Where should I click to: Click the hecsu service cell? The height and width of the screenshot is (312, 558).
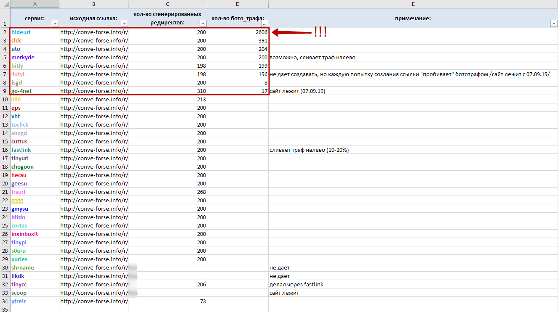tap(35, 175)
